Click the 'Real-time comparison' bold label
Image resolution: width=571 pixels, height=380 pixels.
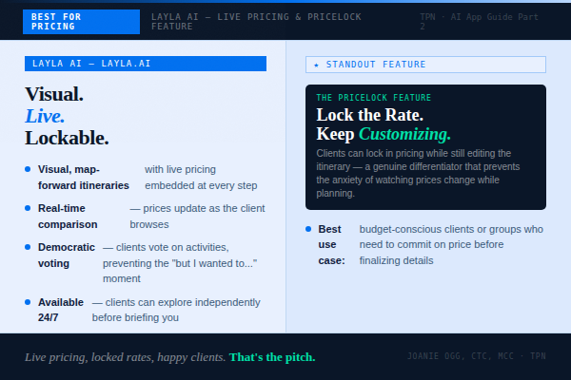tap(68, 217)
